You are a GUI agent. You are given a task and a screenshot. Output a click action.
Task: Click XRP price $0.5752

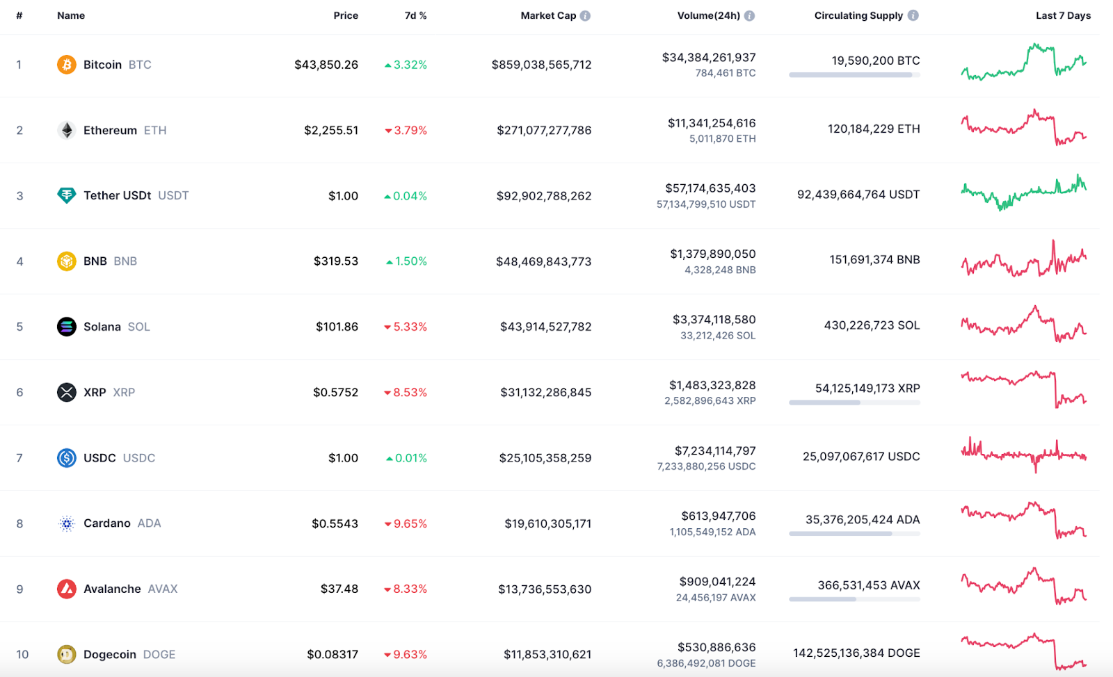[335, 392]
